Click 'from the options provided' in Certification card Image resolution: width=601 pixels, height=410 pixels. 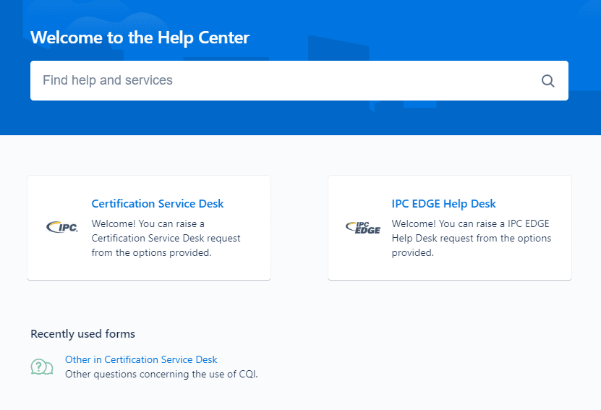(x=151, y=252)
